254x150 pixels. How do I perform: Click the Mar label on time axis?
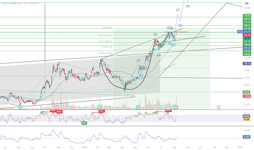pos(109,147)
